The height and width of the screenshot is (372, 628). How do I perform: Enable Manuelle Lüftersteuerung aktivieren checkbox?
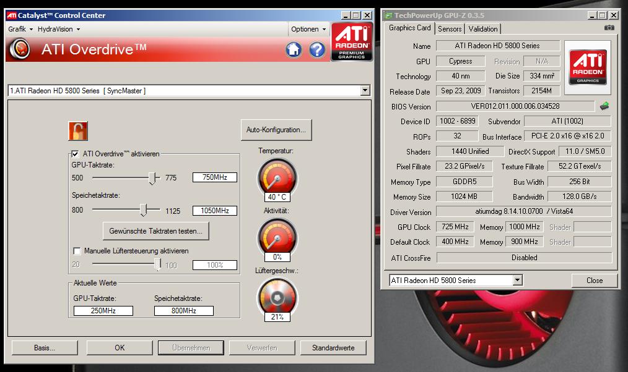coord(77,251)
